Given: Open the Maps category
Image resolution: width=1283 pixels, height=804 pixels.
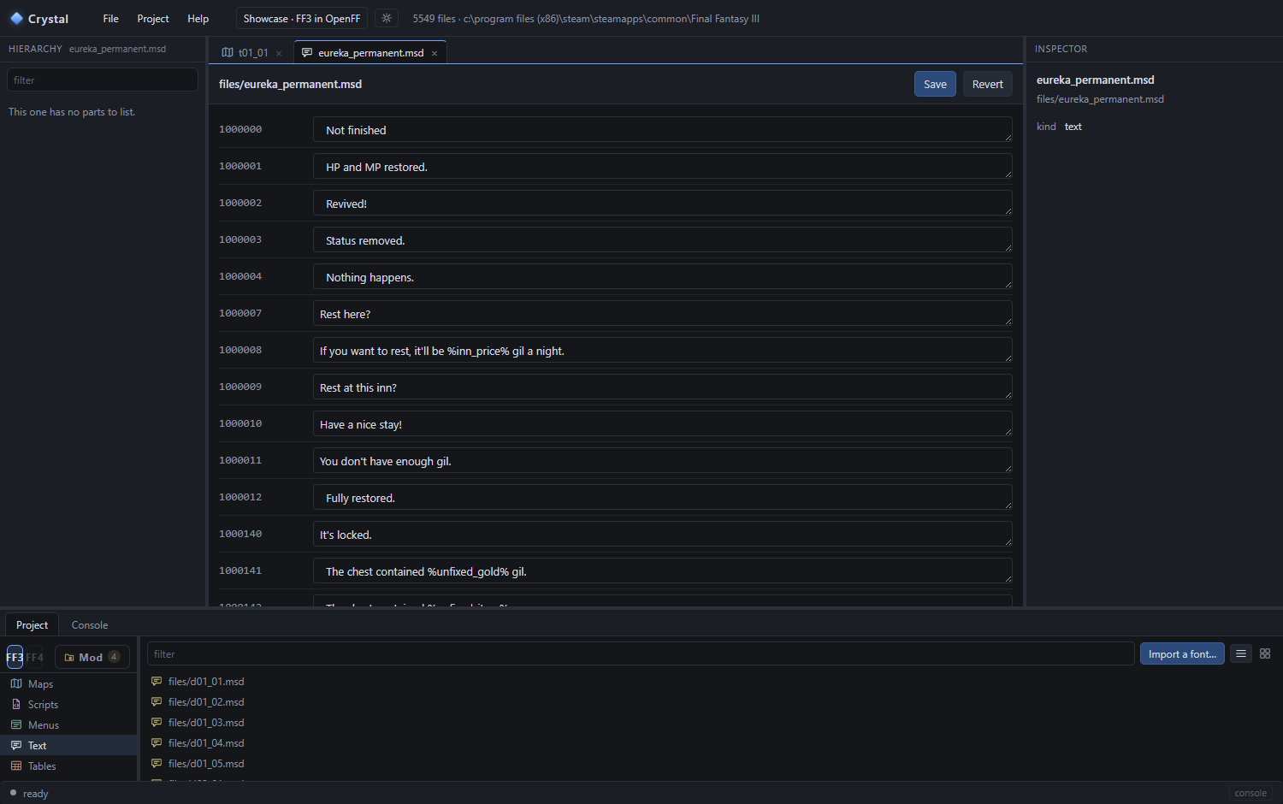Looking at the screenshot, I should [x=68, y=684].
